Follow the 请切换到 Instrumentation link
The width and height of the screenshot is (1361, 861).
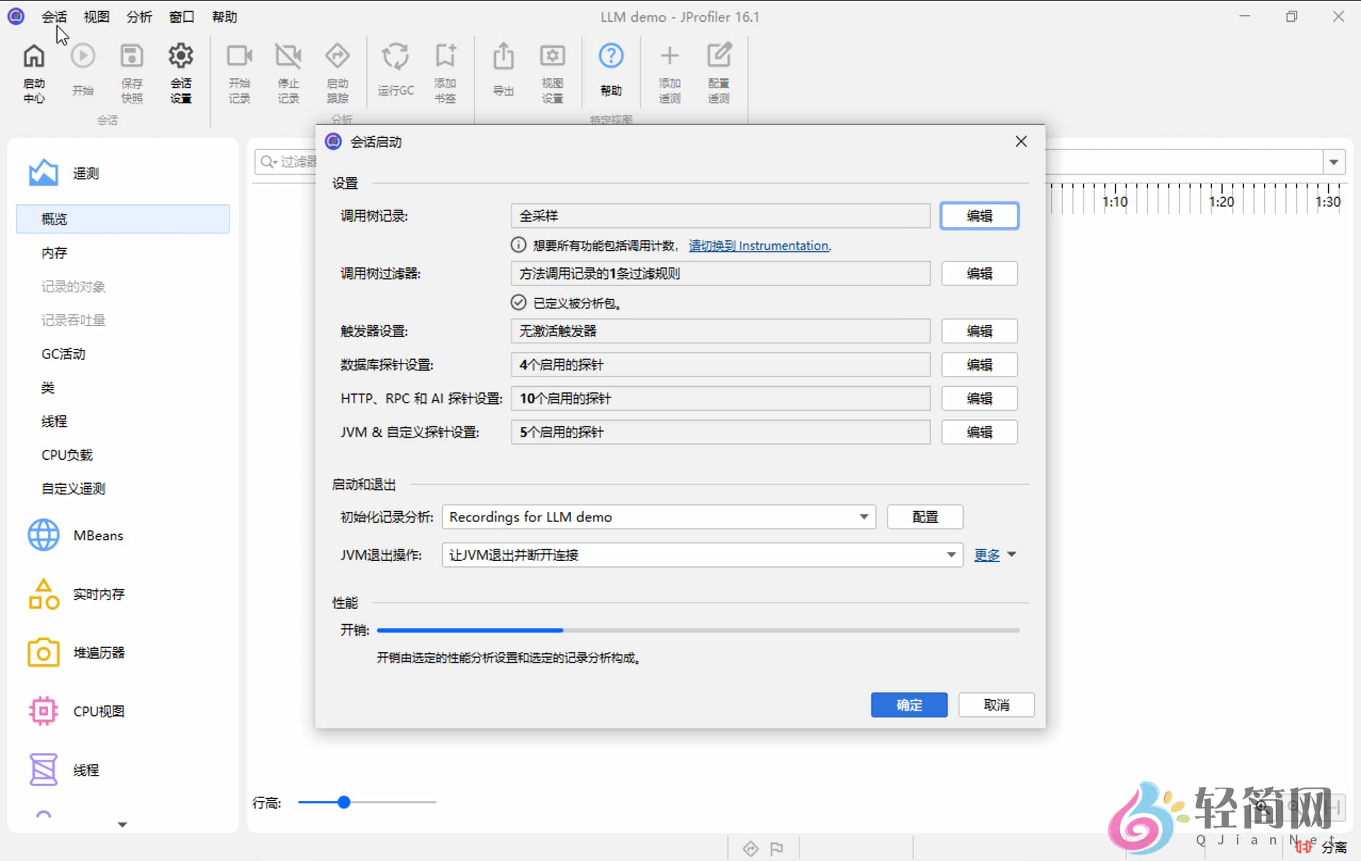760,246
